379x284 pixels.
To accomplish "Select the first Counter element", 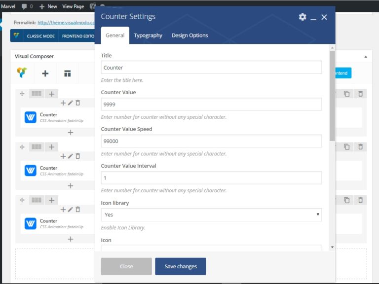I will pos(58,117).
